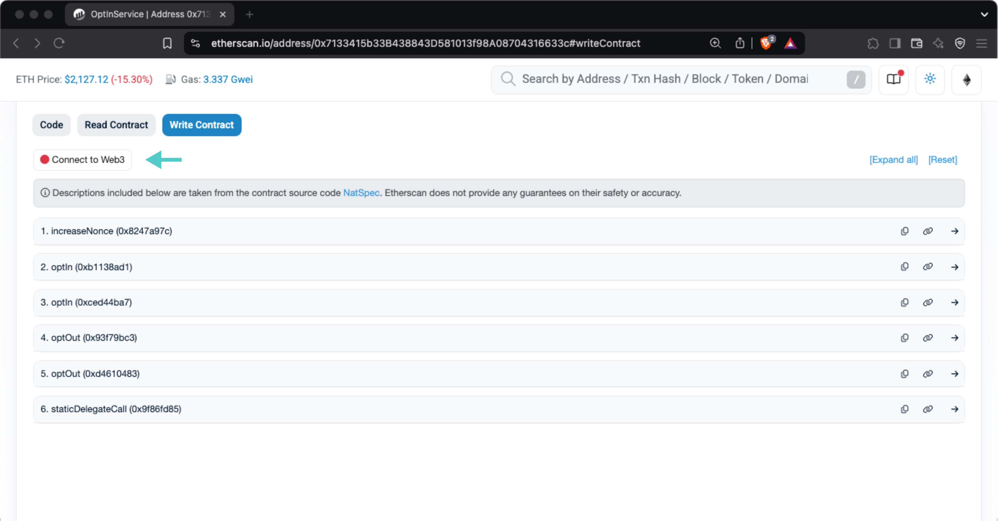Expand optOut (0xd4610483) row arrow
This screenshot has height=521, width=998.
coord(955,374)
